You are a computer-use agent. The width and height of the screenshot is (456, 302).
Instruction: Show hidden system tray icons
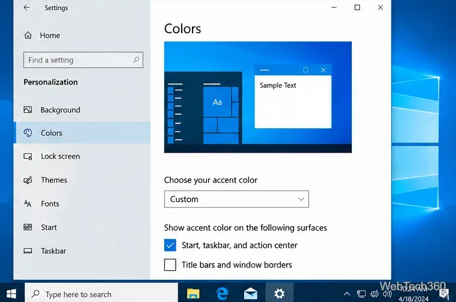coord(347,294)
